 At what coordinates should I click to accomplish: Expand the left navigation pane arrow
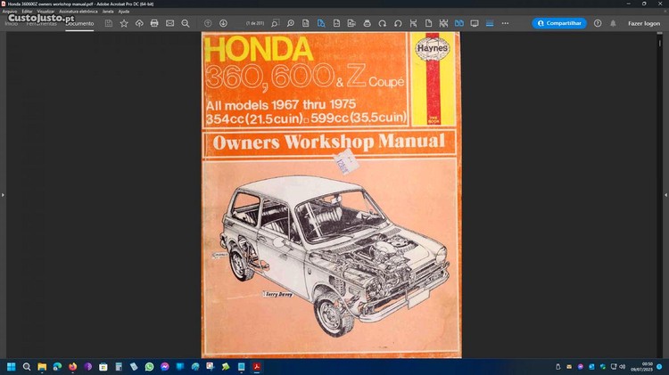[x=3, y=193]
